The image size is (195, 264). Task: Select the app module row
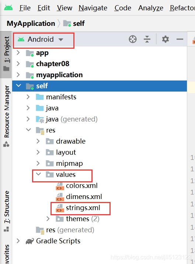coord(100,53)
